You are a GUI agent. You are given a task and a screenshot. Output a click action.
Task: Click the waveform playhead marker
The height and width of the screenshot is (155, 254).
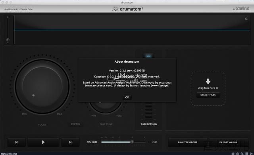click(14, 30)
